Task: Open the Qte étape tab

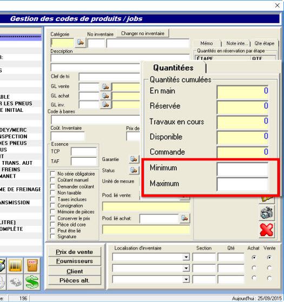Action: pyautogui.click(x=265, y=43)
